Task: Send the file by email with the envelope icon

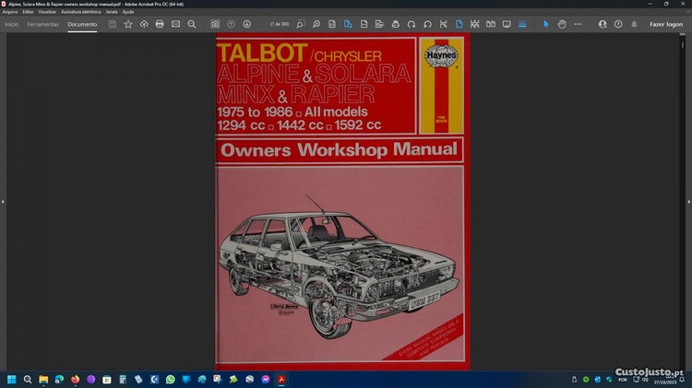Action: pos(175,24)
